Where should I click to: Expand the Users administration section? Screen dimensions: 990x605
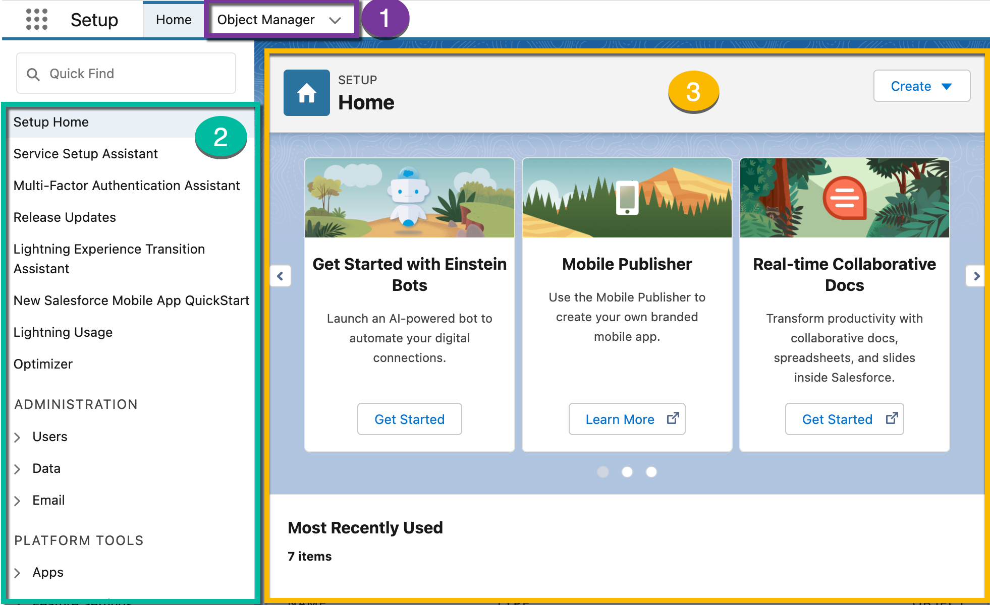(x=18, y=436)
